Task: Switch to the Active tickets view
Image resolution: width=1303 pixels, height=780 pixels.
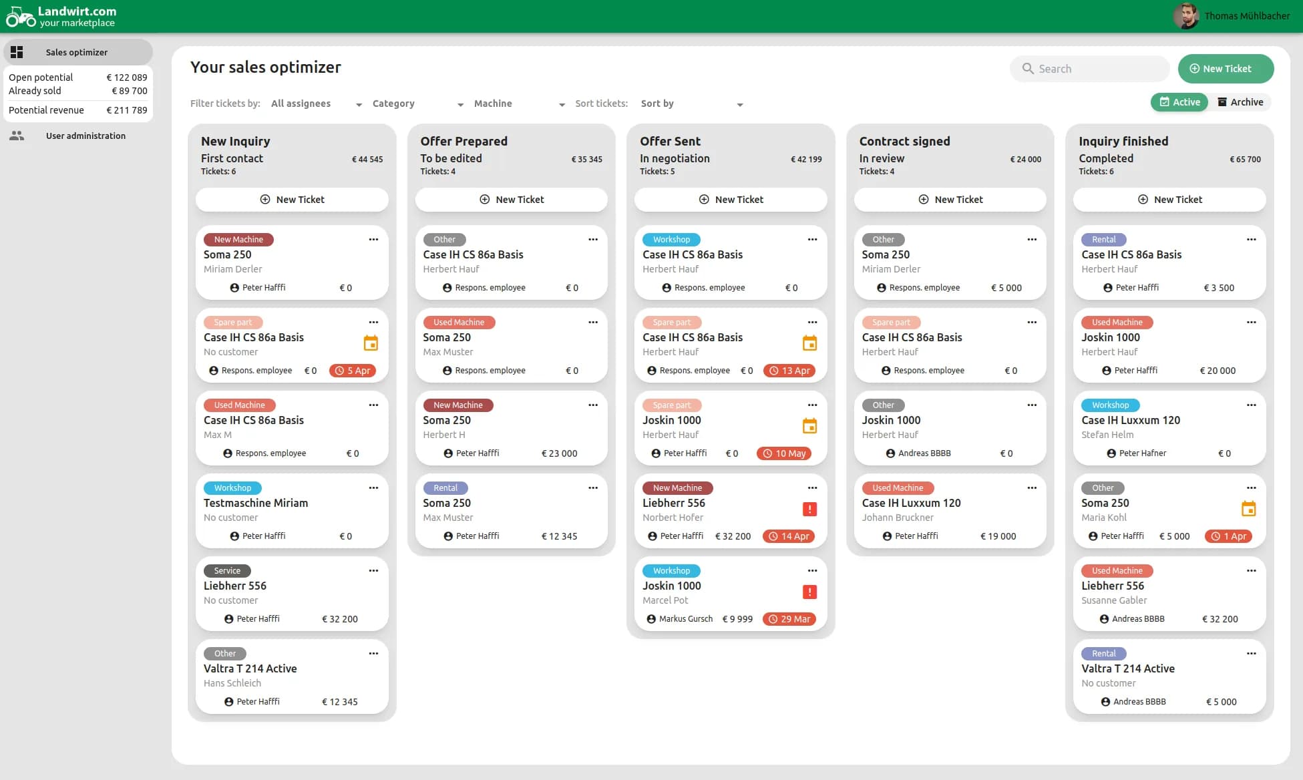Action: coord(1179,102)
